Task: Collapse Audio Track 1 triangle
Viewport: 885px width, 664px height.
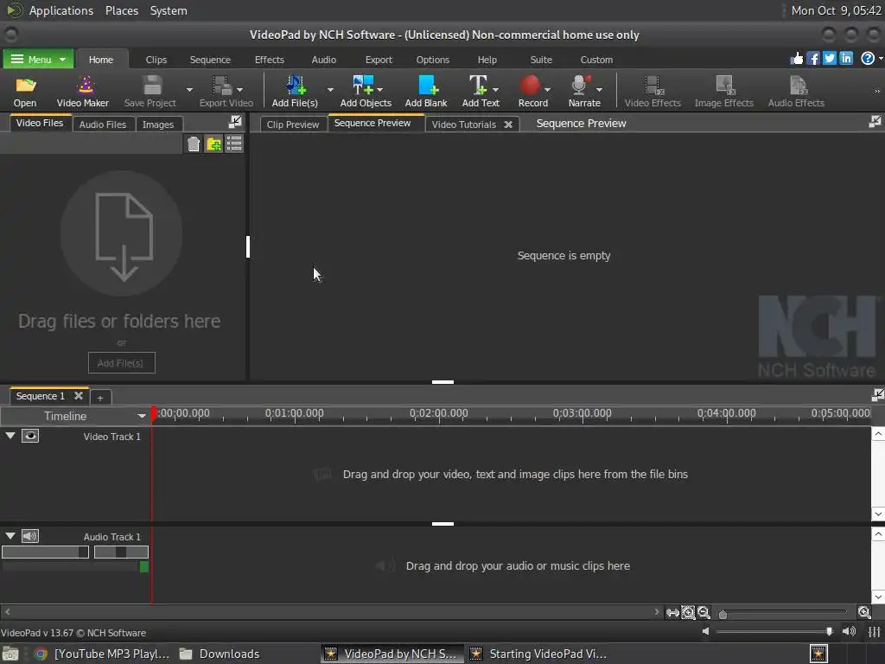Action: pos(10,535)
